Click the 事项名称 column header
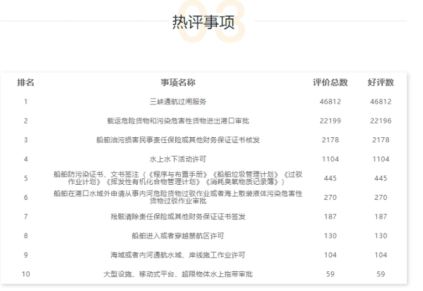The width and height of the screenshot is (423, 291). (178, 82)
